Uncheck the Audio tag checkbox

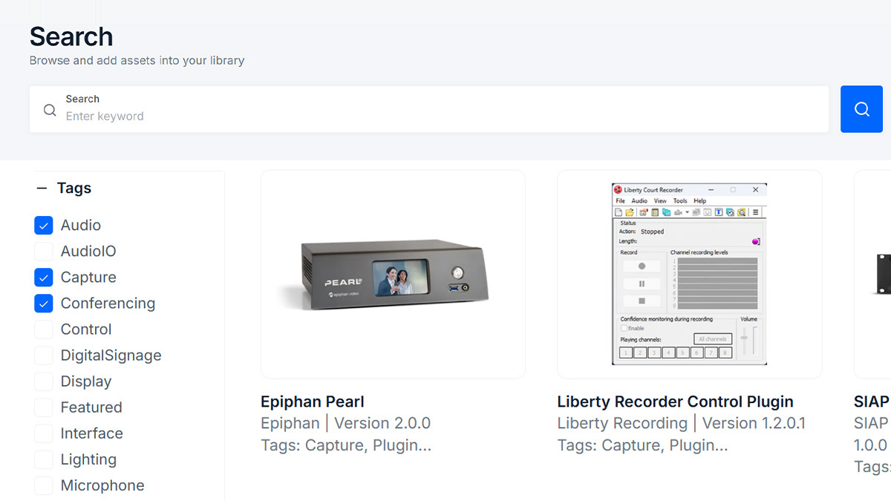(44, 226)
